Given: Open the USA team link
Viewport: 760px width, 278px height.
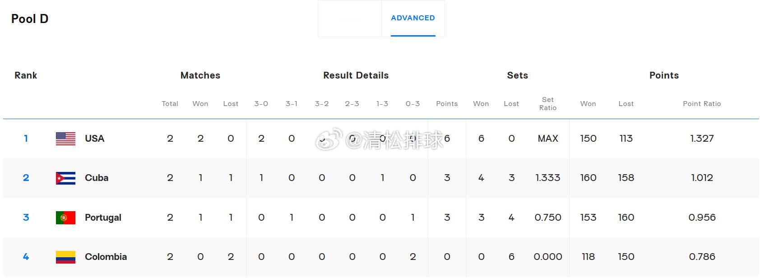Looking at the screenshot, I should click(94, 139).
